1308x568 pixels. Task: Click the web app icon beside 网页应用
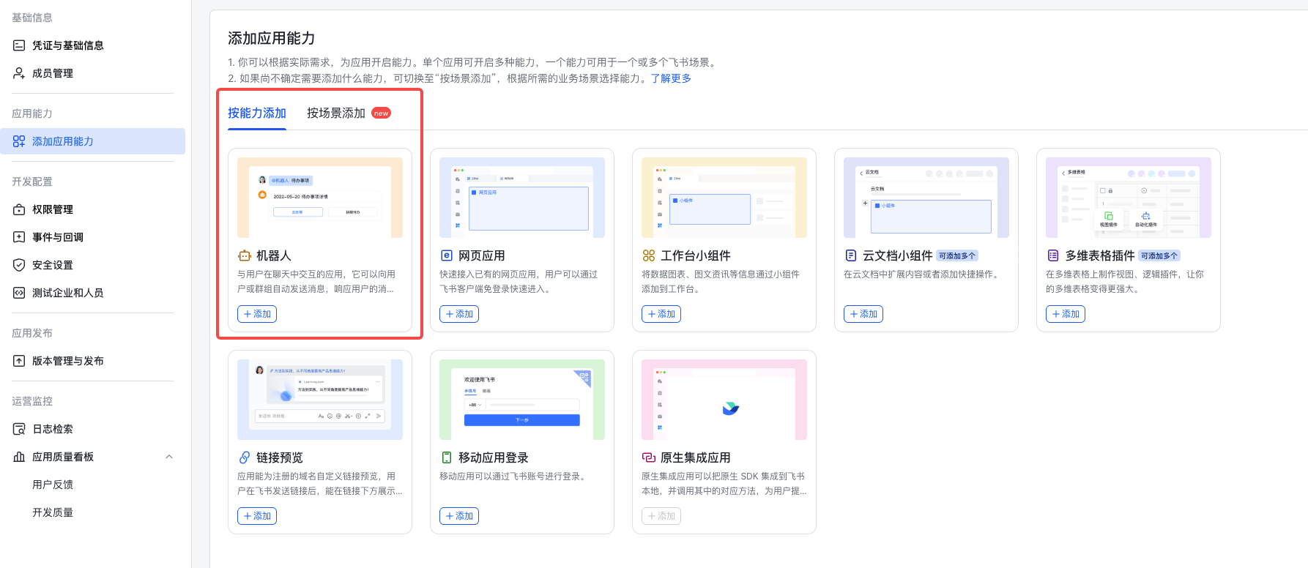coord(447,255)
